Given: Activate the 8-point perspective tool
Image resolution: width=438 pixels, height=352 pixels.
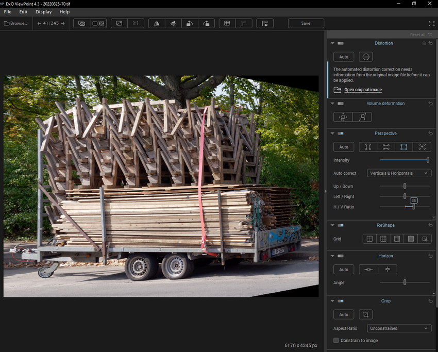Looking at the screenshot, I should click(x=422, y=147).
